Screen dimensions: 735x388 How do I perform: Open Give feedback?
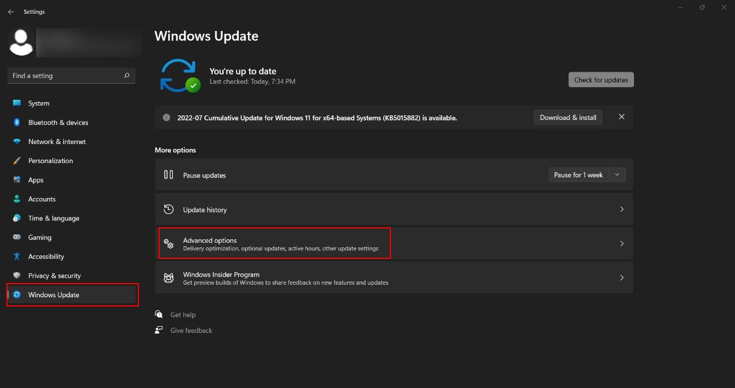191,330
